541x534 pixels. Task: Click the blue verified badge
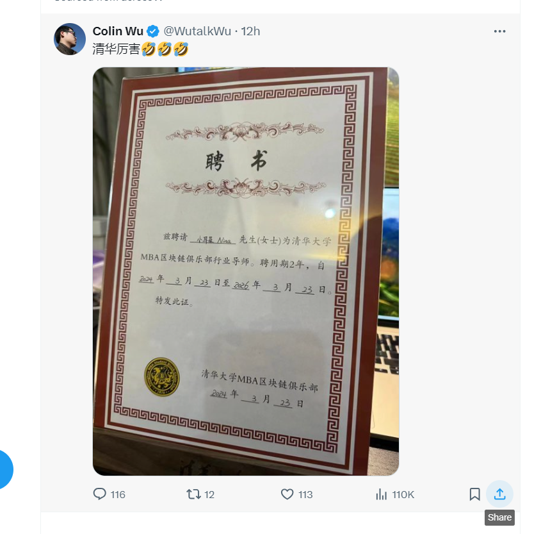pos(153,31)
